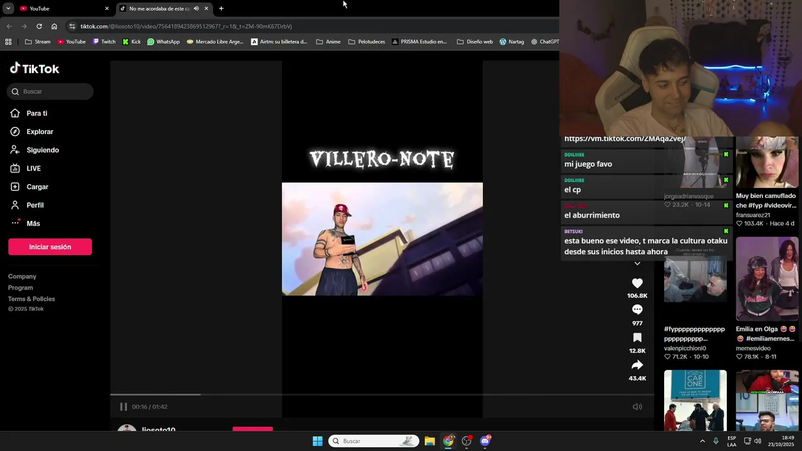Open the Chrome apps grid icon
802x451 pixels.
pos(8,42)
